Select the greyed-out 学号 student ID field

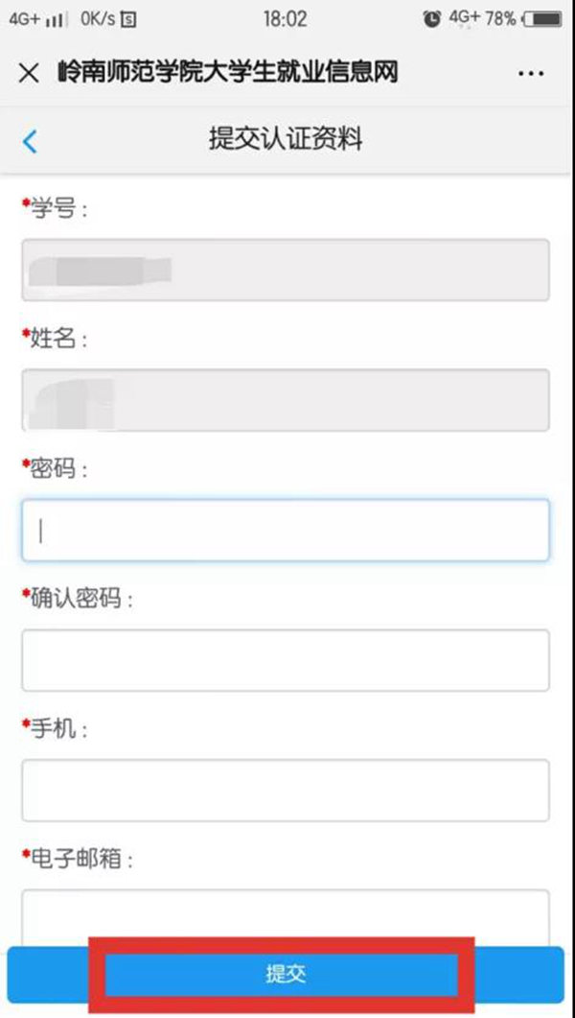[287, 270]
